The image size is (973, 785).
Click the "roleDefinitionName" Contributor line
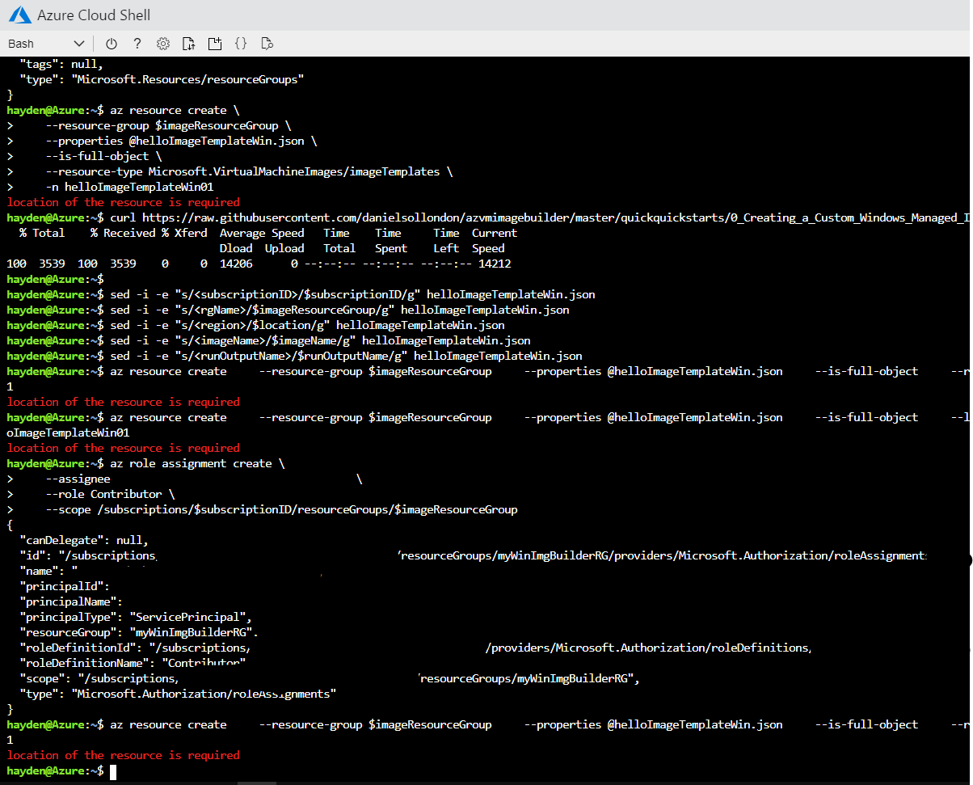point(133,663)
